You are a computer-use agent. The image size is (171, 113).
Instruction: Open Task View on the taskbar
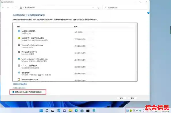pyautogui.click(x=53, y=111)
